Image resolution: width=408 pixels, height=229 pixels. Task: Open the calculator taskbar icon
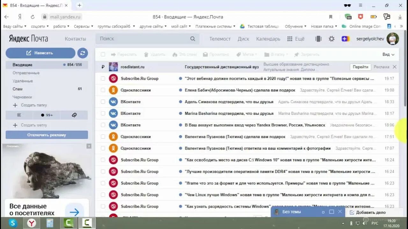[x=50, y=223]
